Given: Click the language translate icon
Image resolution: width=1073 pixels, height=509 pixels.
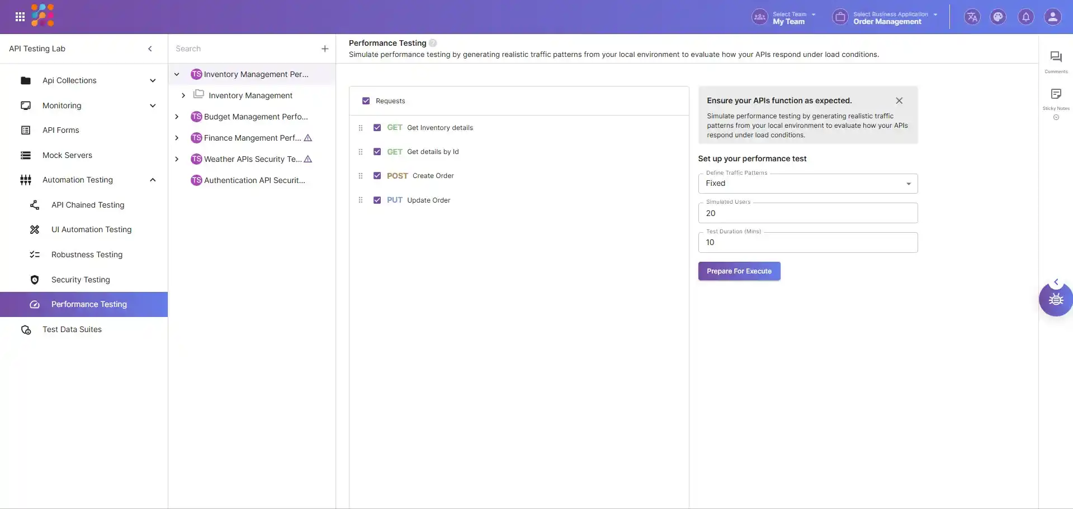Looking at the screenshot, I should click(972, 17).
